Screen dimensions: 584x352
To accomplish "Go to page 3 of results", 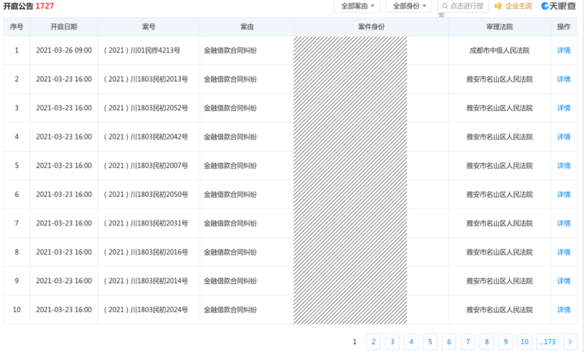I will [393, 341].
